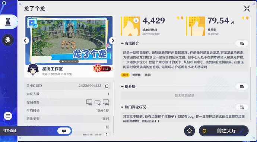This screenshot has height=142, width=257.
Task: Click the 俯视角 tag
Action: [x=136, y=75]
